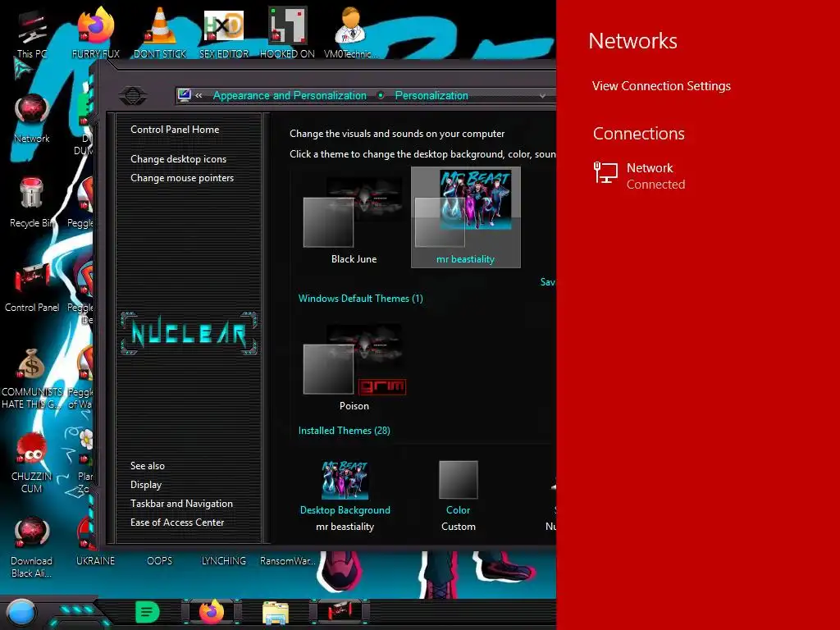This screenshot has width=840, height=630.
Task: Open breadcrumb separator after Appearance and Personalization
Action: [381, 95]
